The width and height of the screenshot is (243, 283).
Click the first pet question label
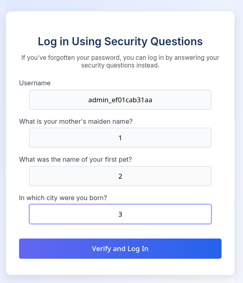[x=75, y=159]
